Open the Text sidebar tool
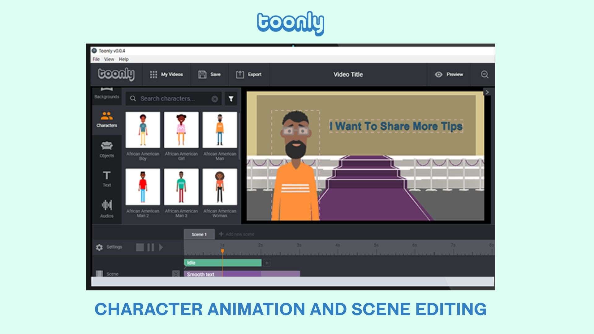This screenshot has height=334, width=594. pos(107,179)
